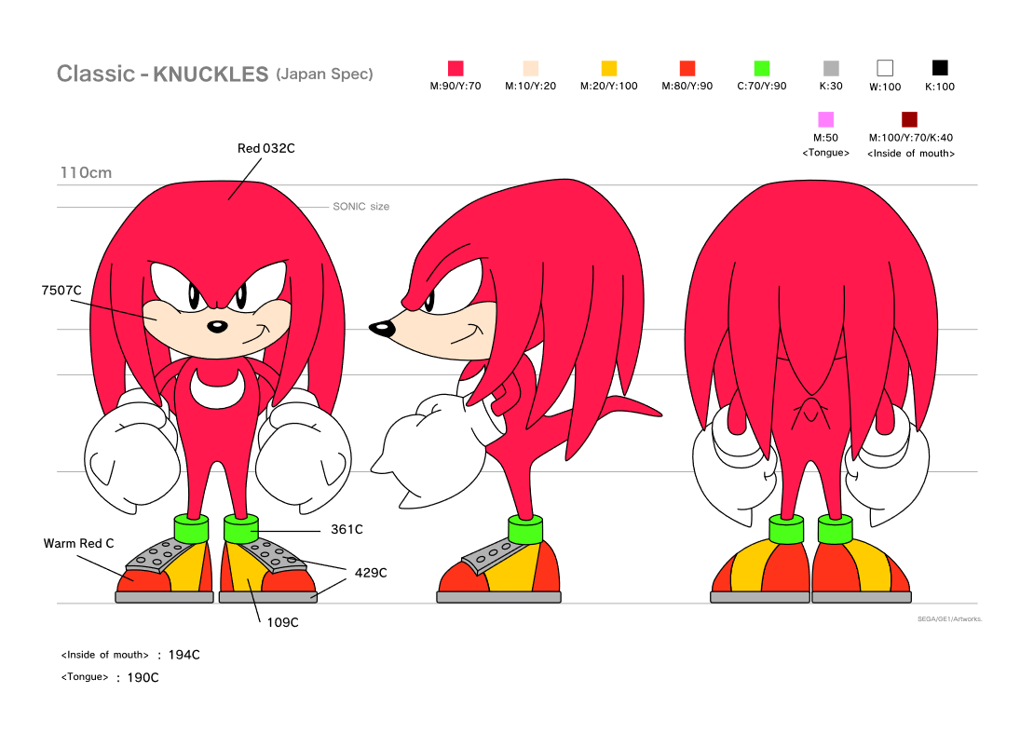The width and height of the screenshot is (1020, 733).
Task: Click the 361C label near the shoes
Action: pyautogui.click(x=346, y=528)
